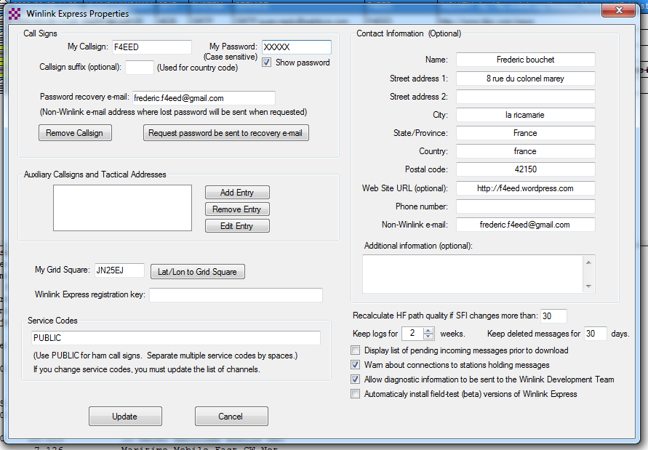Screen dimensions: 648x450
Task: Click the Remove Entry button
Action: click(237, 209)
